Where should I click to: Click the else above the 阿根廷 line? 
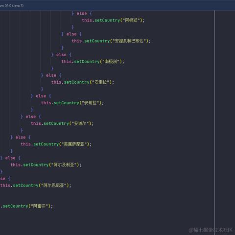click(82, 13)
